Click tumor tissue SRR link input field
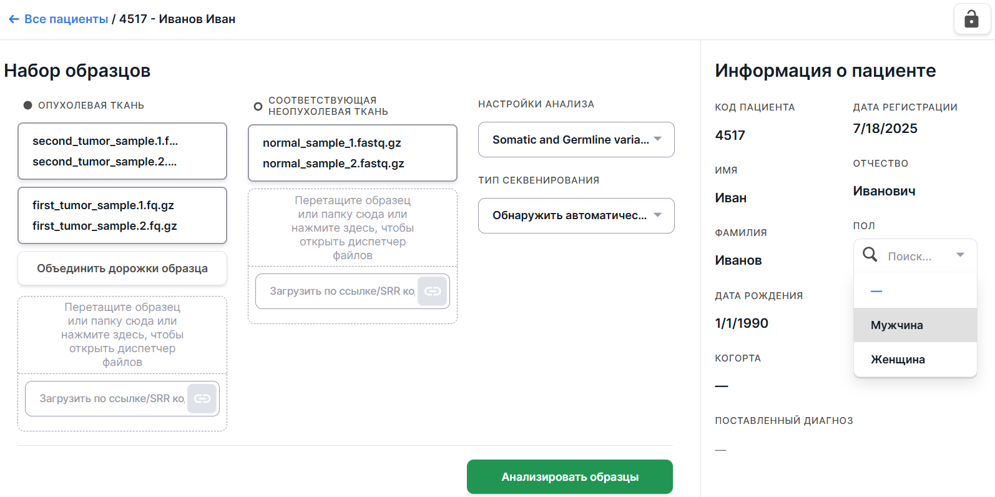The width and height of the screenshot is (995, 497). coord(111,398)
